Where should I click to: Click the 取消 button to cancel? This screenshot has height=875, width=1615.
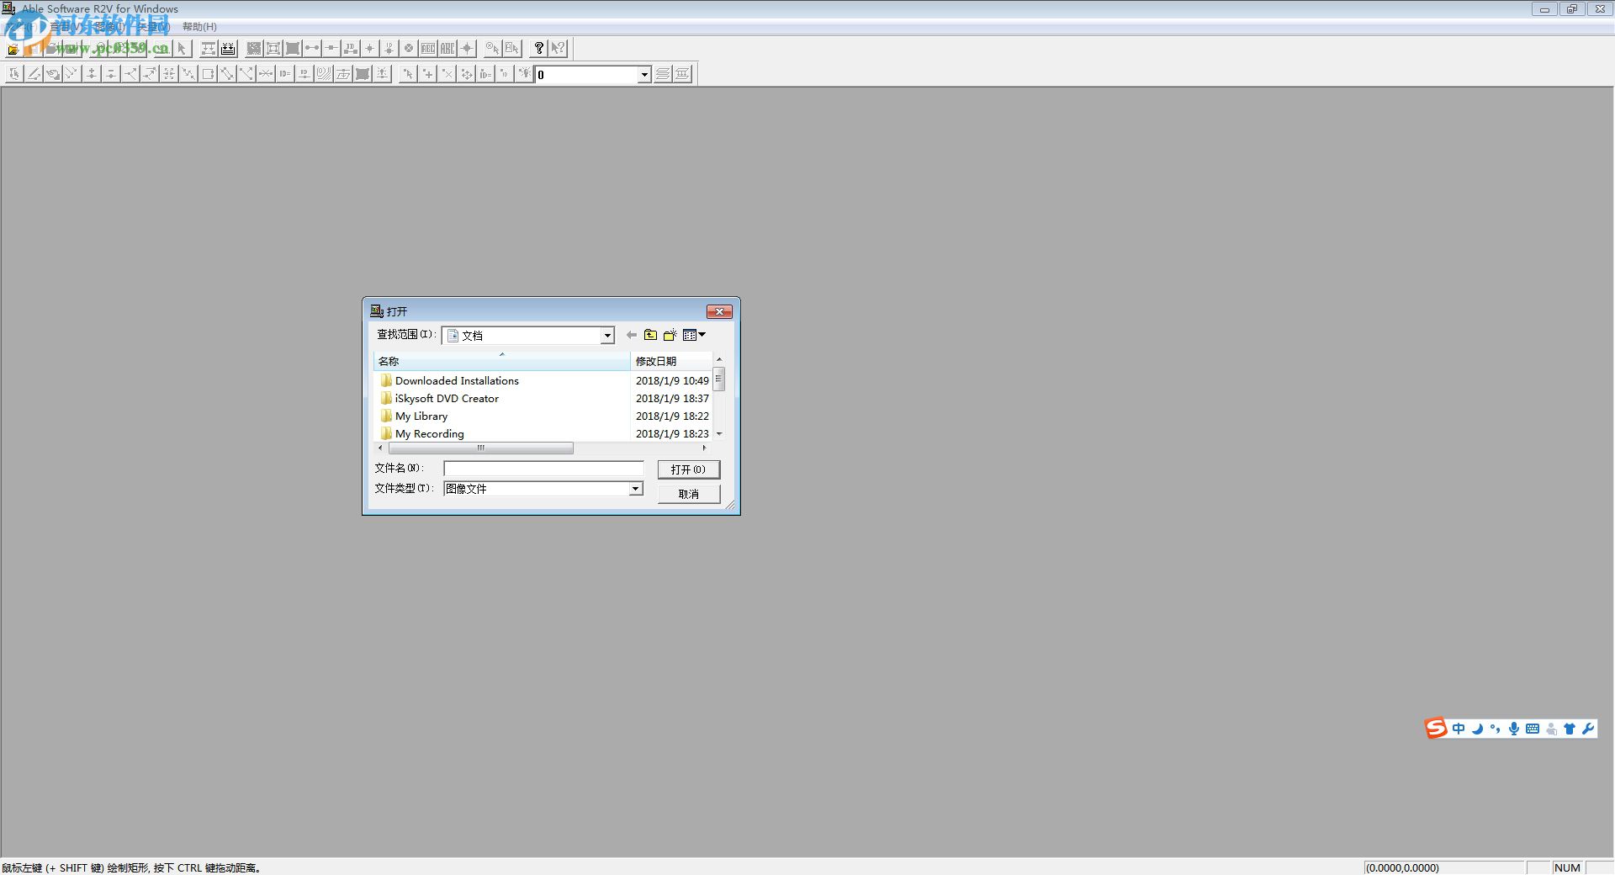tap(688, 493)
